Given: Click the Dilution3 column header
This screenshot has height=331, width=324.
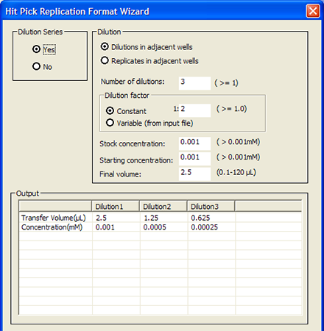Looking at the screenshot, I should click(x=211, y=207).
